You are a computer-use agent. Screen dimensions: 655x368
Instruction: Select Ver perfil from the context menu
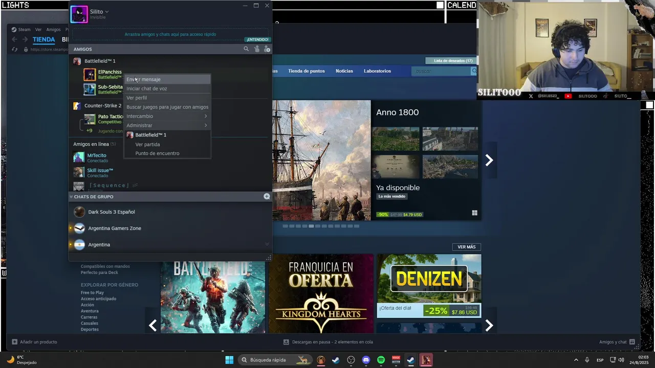point(167,98)
